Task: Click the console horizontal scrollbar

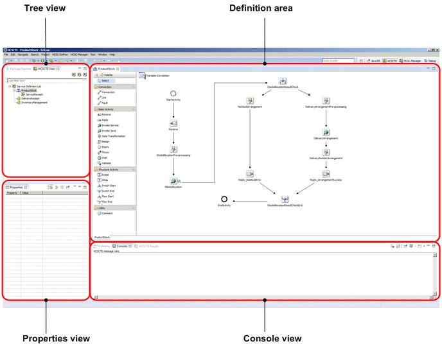Action: click(x=264, y=297)
